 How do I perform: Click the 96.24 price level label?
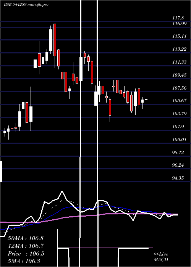tap(178, 165)
